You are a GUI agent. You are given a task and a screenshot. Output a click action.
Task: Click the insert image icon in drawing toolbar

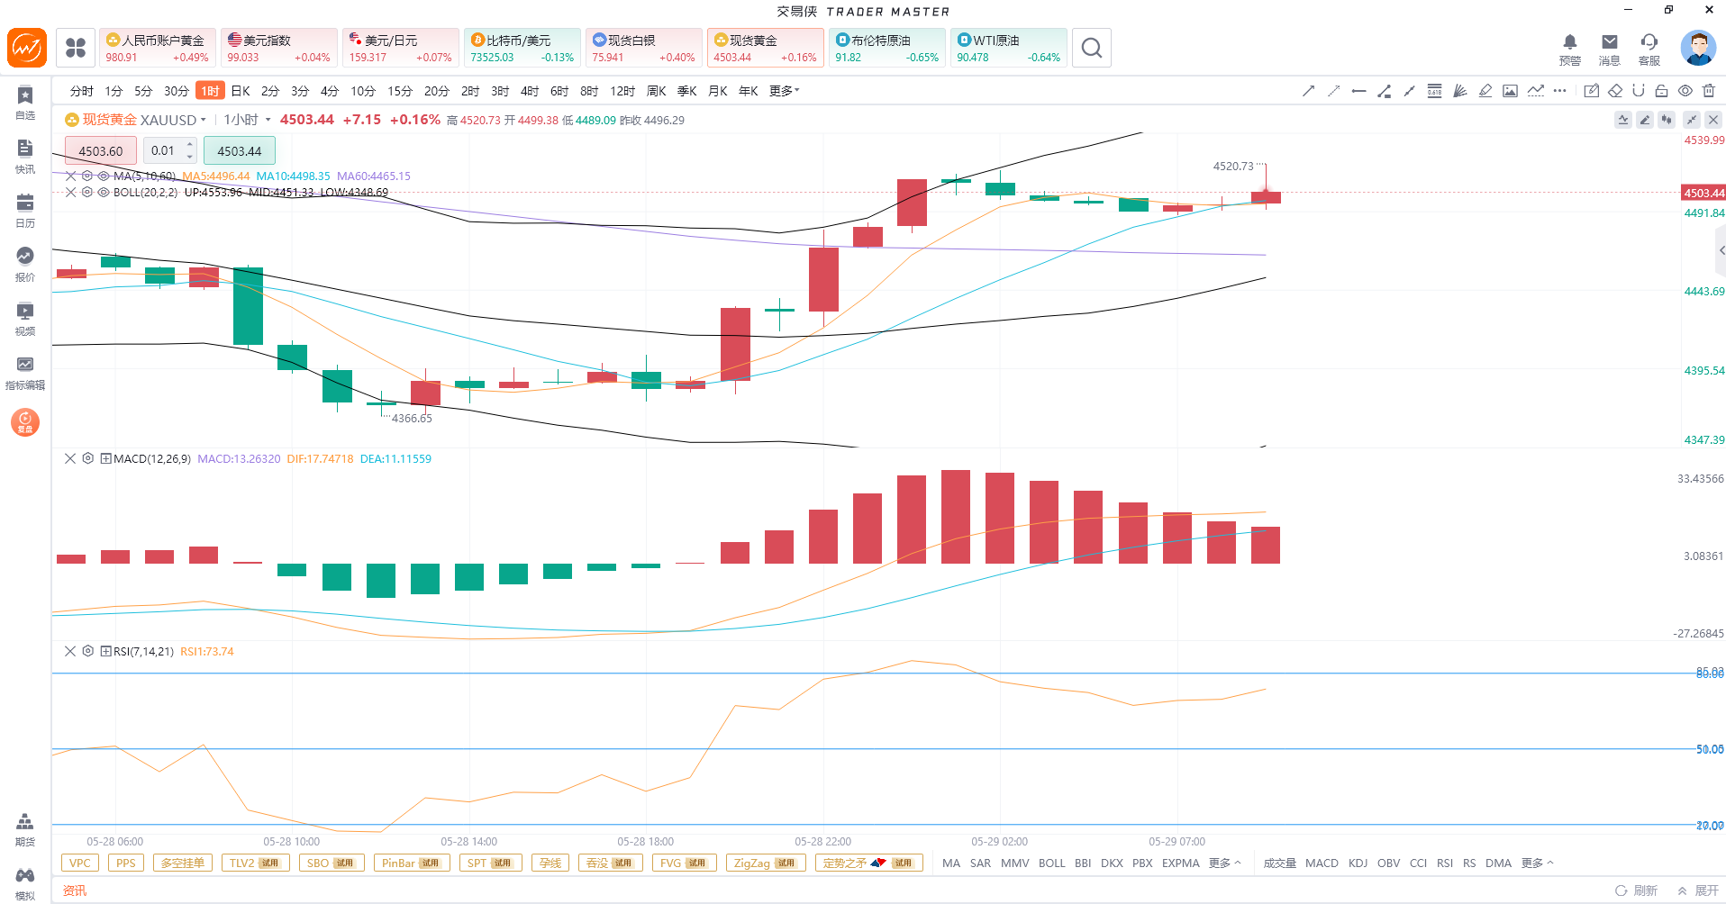click(x=1511, y=91)
